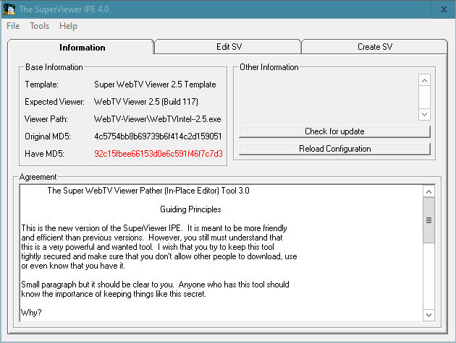Viewport: 456px width, 343px height.
Task: Click the Guiding Principles heading in Agreement
Action: (190, 209)
